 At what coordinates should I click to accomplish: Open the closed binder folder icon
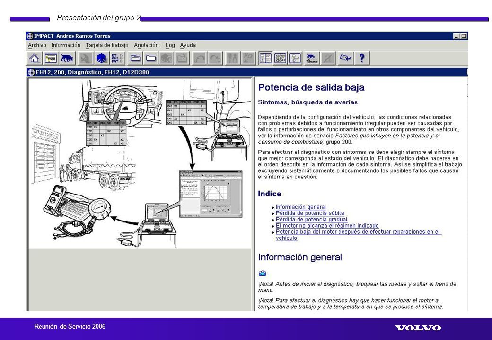pos(135,58)
